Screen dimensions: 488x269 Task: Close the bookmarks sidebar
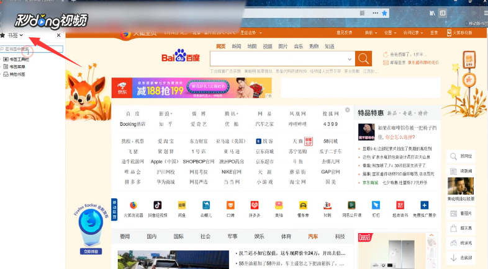pyautogui.click(x=58, y=35)
